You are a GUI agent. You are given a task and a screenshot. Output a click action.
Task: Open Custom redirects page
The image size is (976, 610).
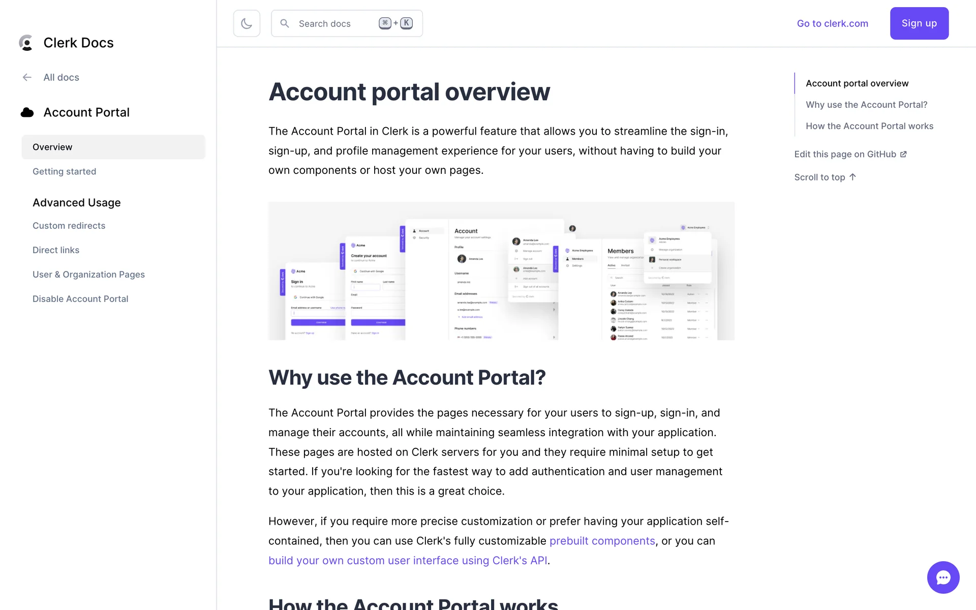pos(69,226)
